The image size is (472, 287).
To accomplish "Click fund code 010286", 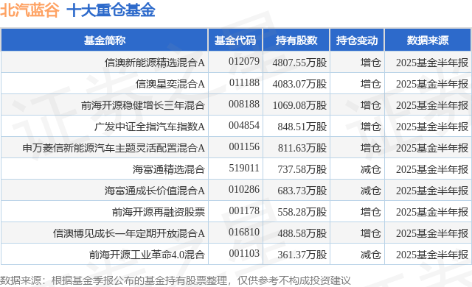I will click(244, 189).
